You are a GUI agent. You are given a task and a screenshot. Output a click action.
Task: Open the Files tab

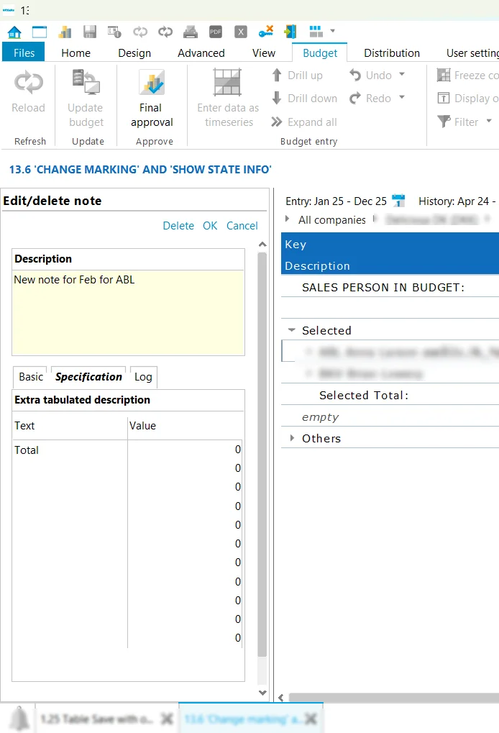click(x=24, y=53)
